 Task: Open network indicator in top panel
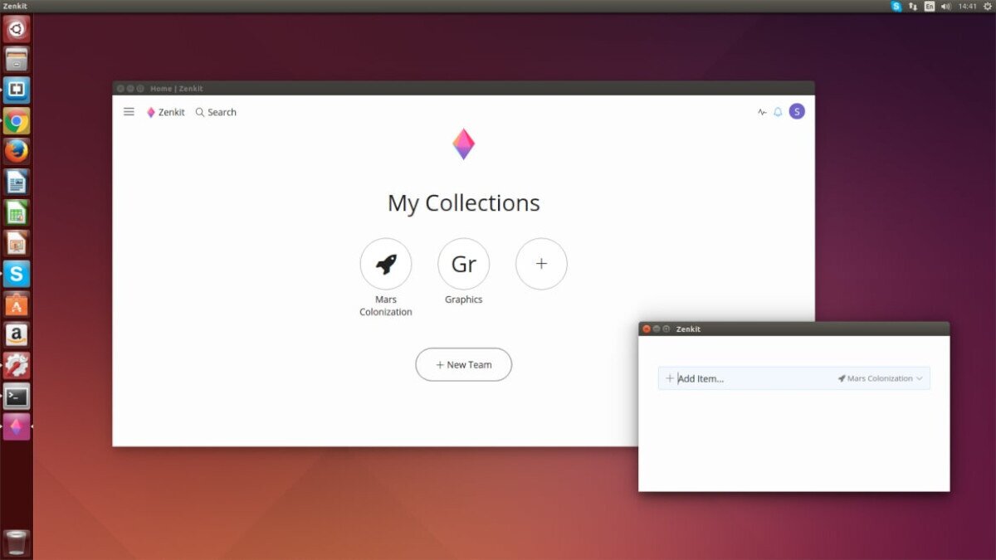coord(913,6)
